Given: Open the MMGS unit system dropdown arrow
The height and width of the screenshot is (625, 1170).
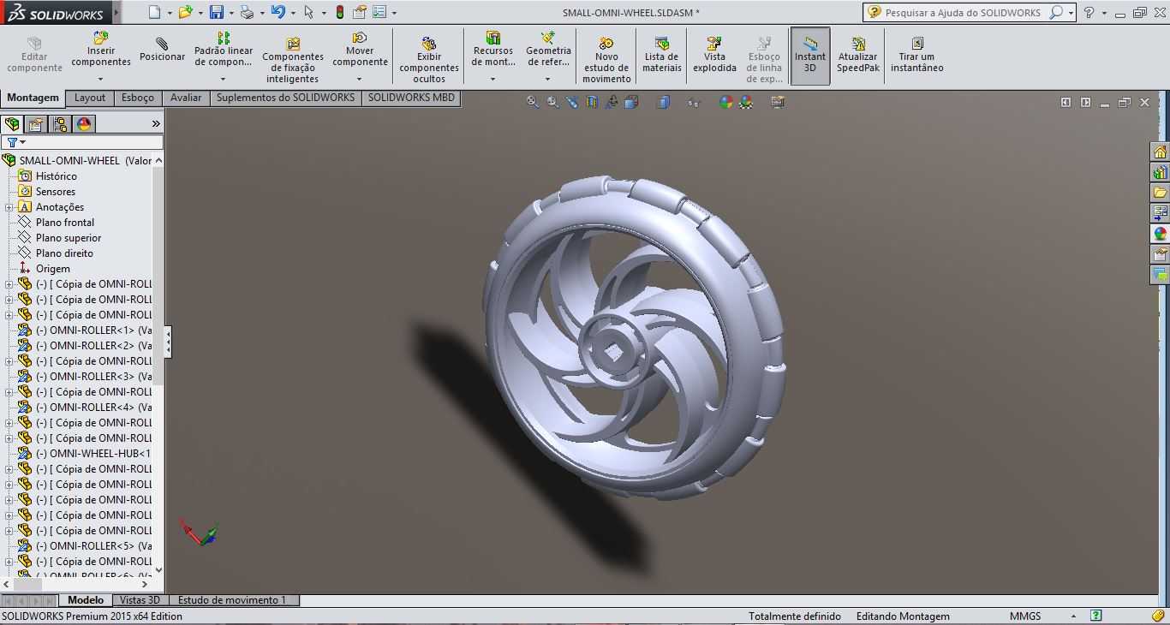Looking at the screenshot, I should coord(1072,616).
